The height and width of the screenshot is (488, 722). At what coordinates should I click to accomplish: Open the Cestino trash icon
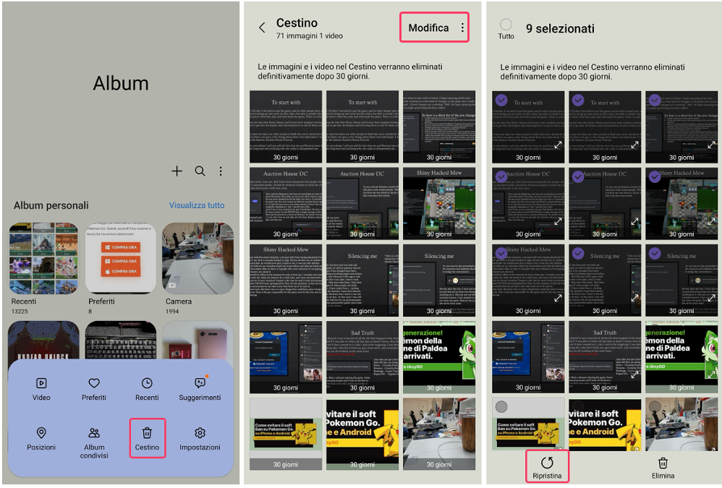147,432
